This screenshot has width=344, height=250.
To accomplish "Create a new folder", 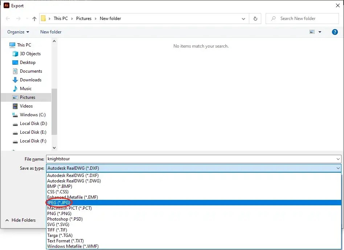I will pyautogui.click(x=50, y=32).
